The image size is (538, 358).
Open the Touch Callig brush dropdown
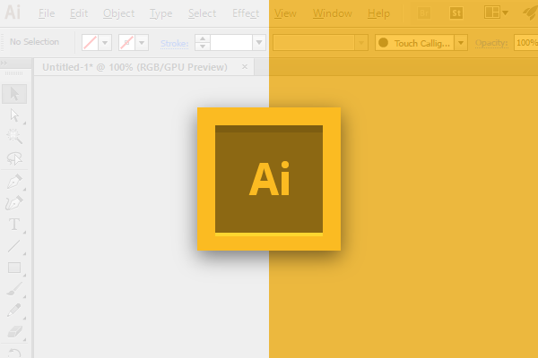pos(461,43)
